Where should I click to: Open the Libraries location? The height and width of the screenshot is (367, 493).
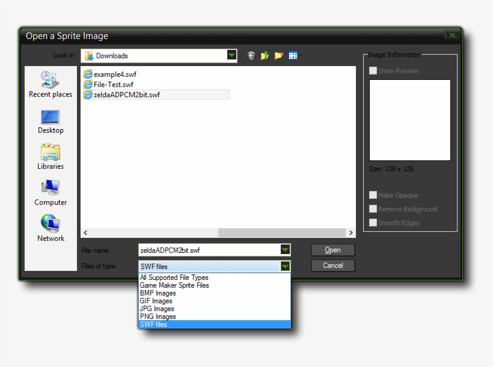tap(50, 156)
